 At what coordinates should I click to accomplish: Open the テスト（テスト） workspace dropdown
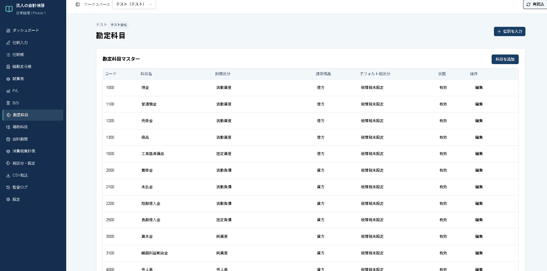tap(134, 4)
